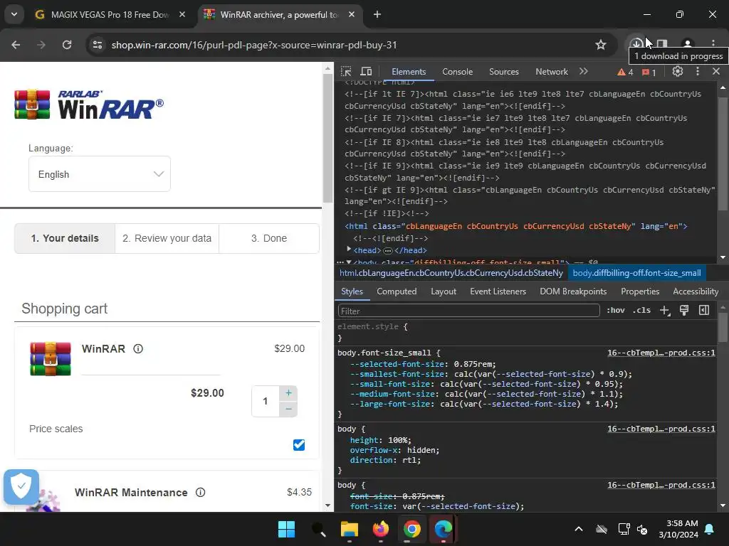Click the shop.win-rar.com URL address field

click(254, 45)
